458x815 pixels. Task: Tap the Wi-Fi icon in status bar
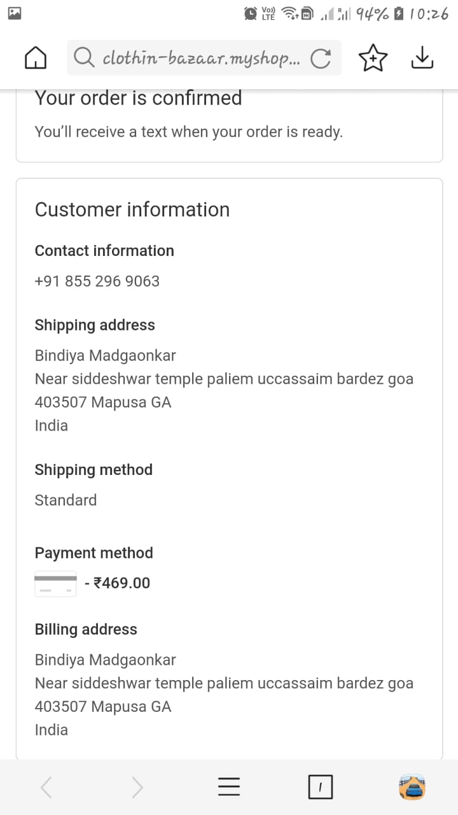click(x=291, y=13)
